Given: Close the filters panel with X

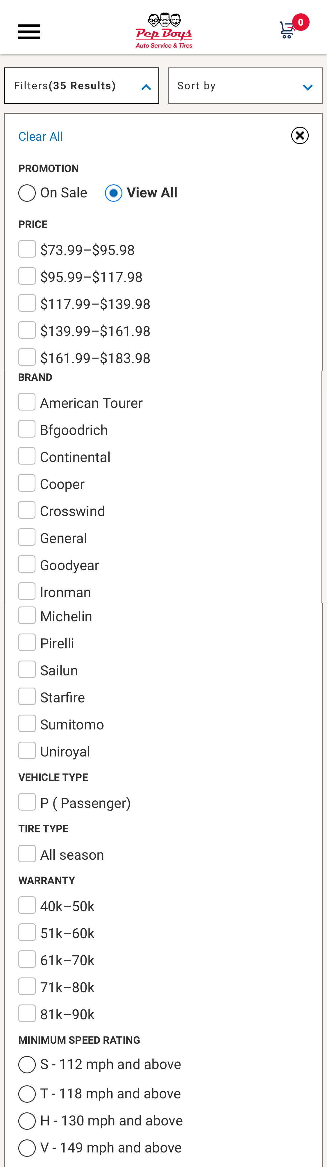Looking at the screenshot, I should click(300, 135).
